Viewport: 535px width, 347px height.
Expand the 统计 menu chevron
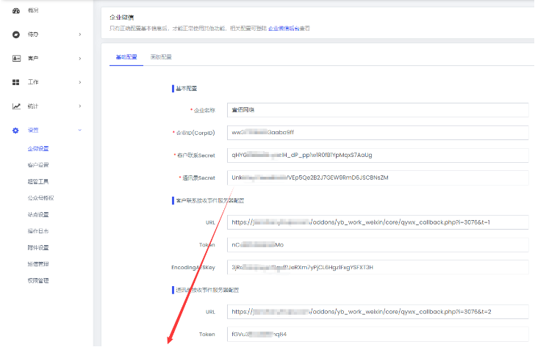[x=79, y=106]
